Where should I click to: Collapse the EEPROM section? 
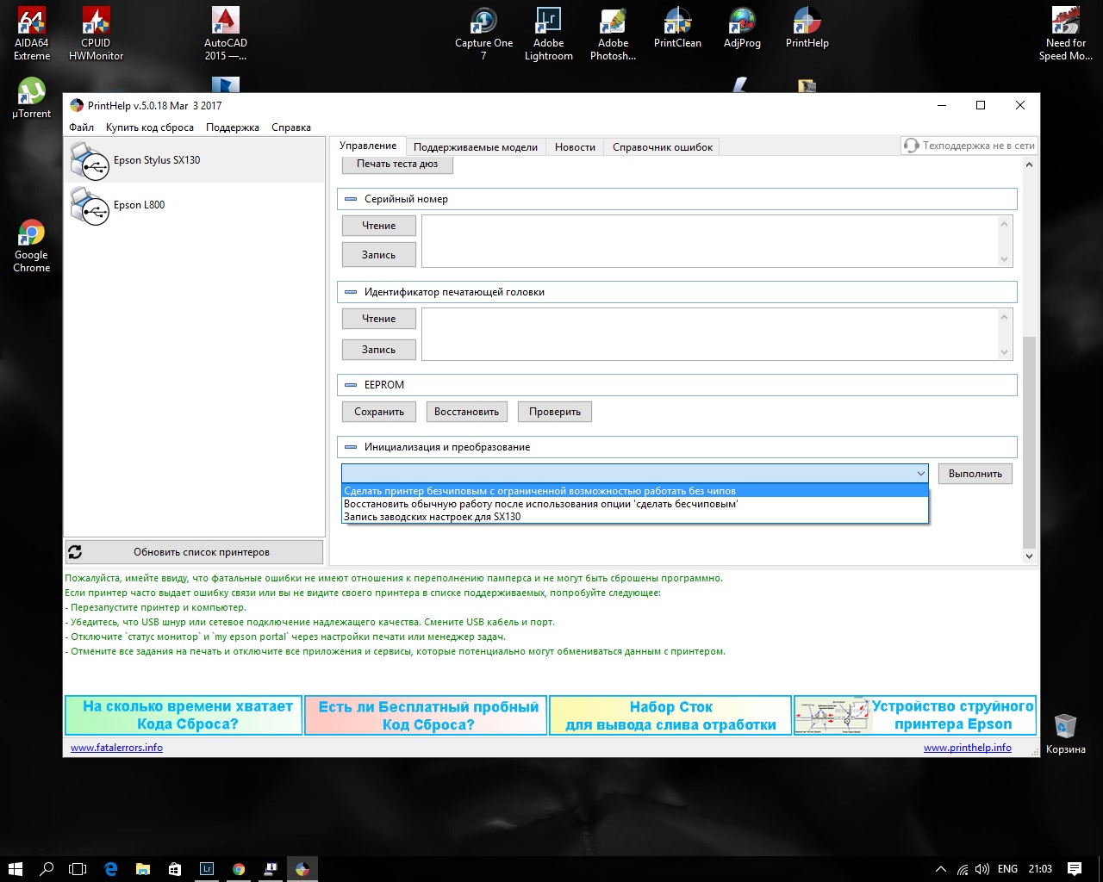click(x=351, y=385)
